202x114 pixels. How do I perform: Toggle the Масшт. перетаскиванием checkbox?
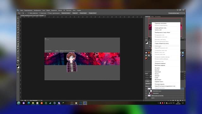coord(48,13)
